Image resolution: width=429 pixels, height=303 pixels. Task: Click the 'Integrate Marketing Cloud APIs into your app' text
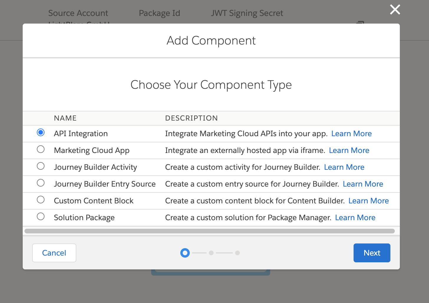[246, 134]
